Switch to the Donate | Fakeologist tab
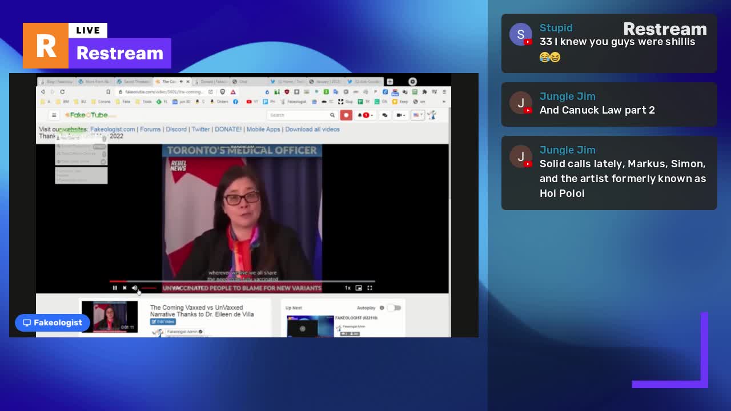 (212, 82)
